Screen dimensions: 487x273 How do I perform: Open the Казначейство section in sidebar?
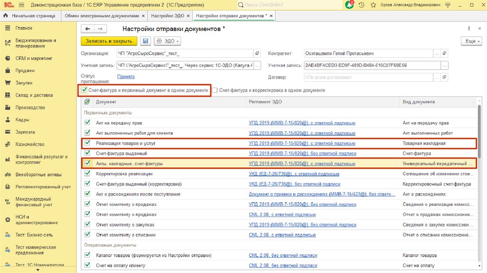click(29, 144)
